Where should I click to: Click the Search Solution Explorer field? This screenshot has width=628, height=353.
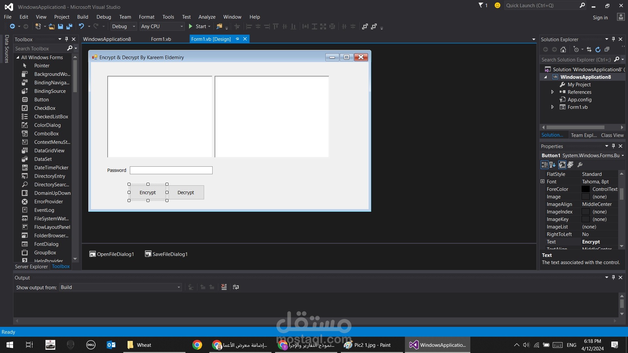(x=576, y=59)
